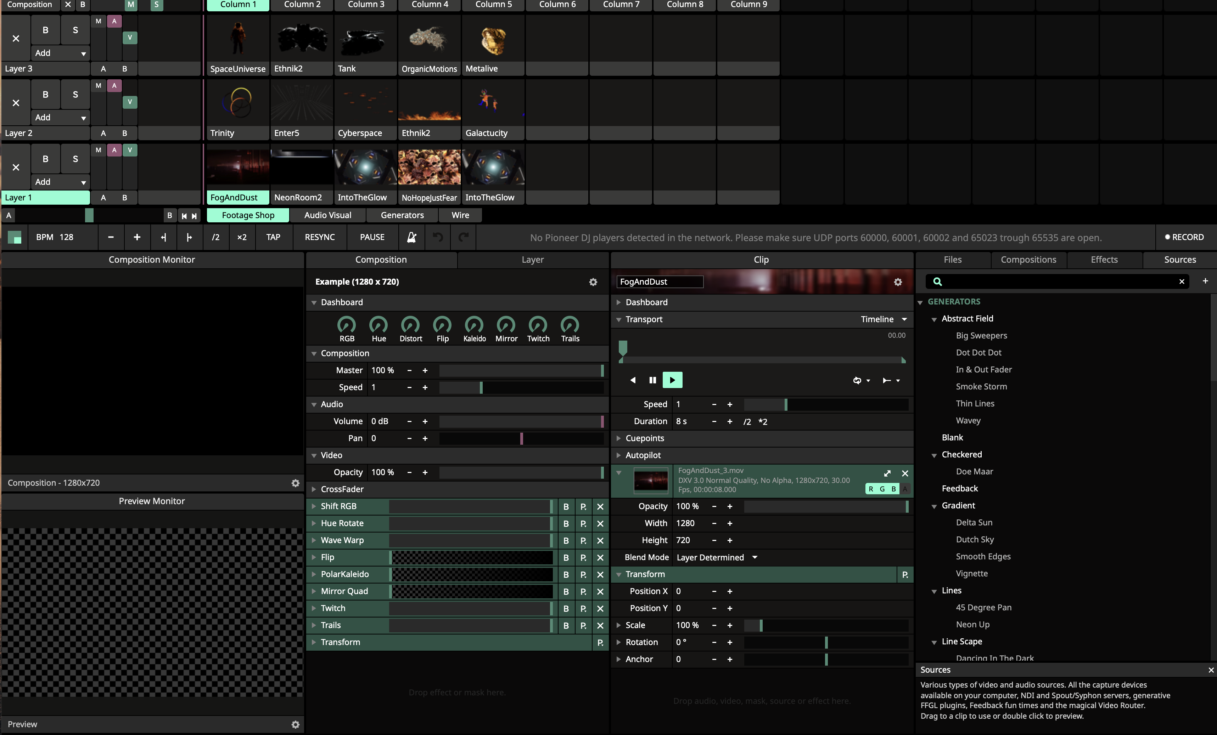
Task: Pause the clip playback in Transport
Action: click(x=652, y=380)
